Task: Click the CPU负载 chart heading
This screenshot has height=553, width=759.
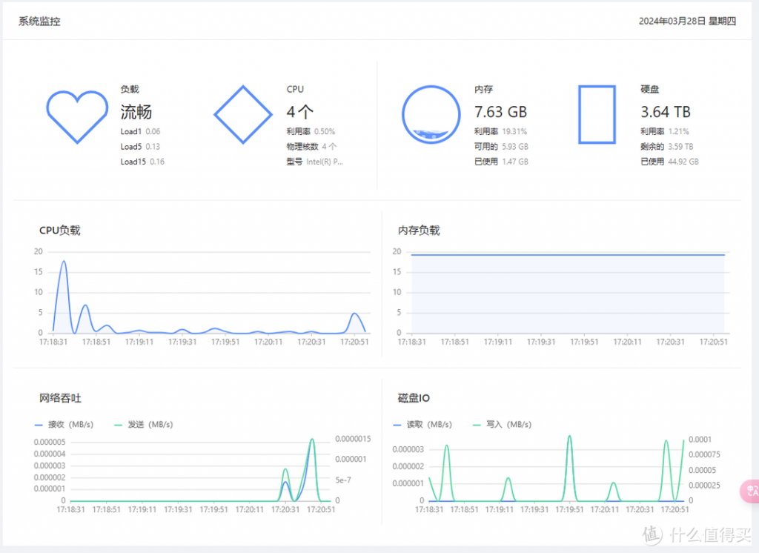Action: tap(59, 231)
